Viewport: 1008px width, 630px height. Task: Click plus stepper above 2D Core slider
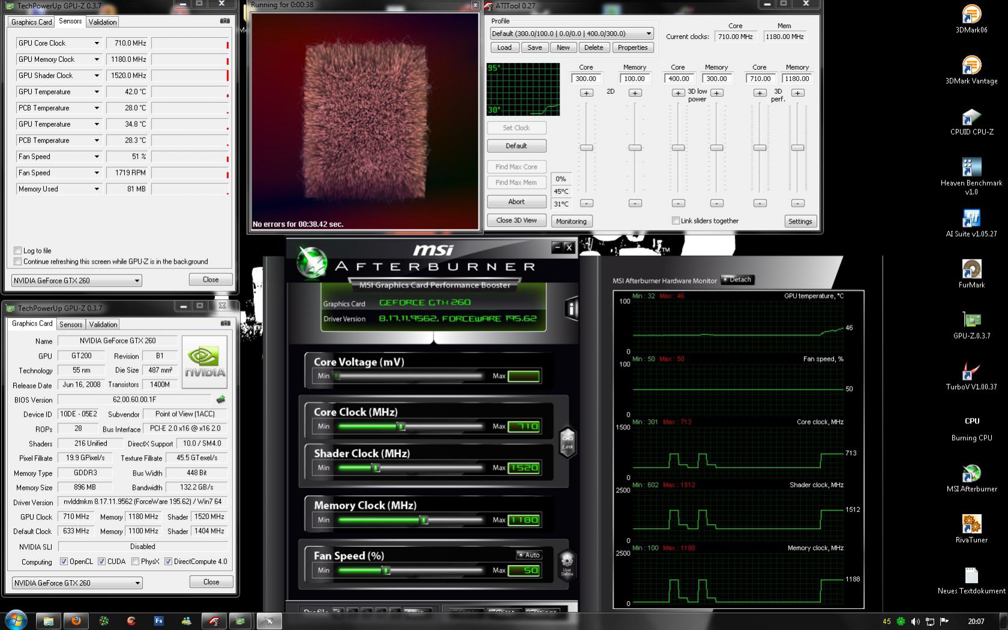[586, 93]
